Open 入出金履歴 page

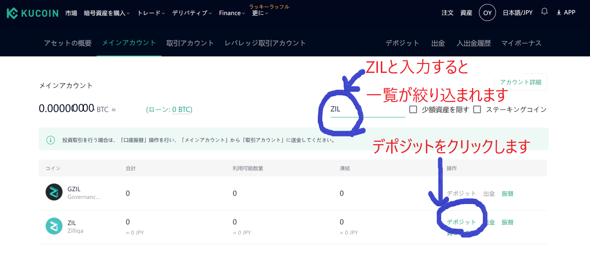coord(474,43)
